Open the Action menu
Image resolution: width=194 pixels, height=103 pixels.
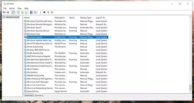12,8
